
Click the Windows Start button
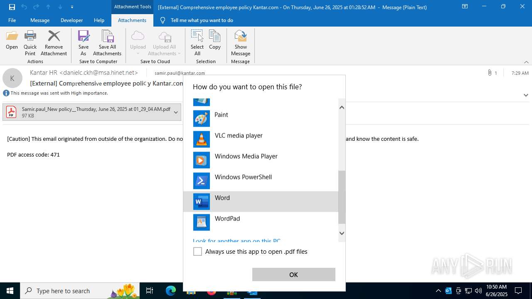pyautogui.click(x=10, y=291)
